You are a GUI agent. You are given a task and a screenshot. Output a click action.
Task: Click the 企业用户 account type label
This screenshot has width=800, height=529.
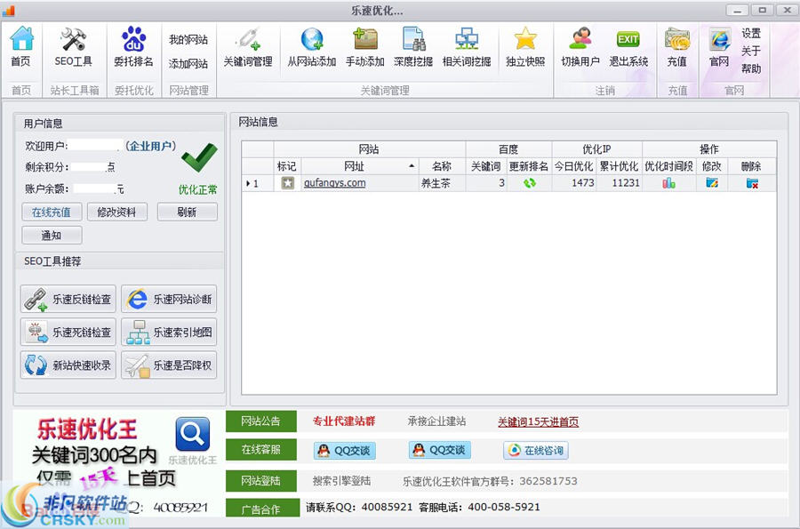[150, 146]
